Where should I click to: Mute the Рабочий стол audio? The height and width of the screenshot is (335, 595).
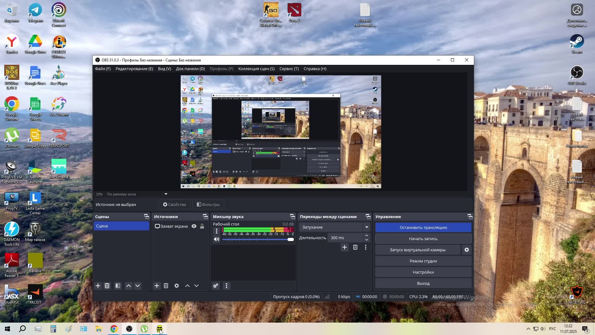coord(216,239)
